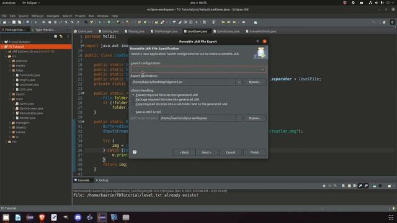Click the New Java Package icon

[x=139, y=22]
